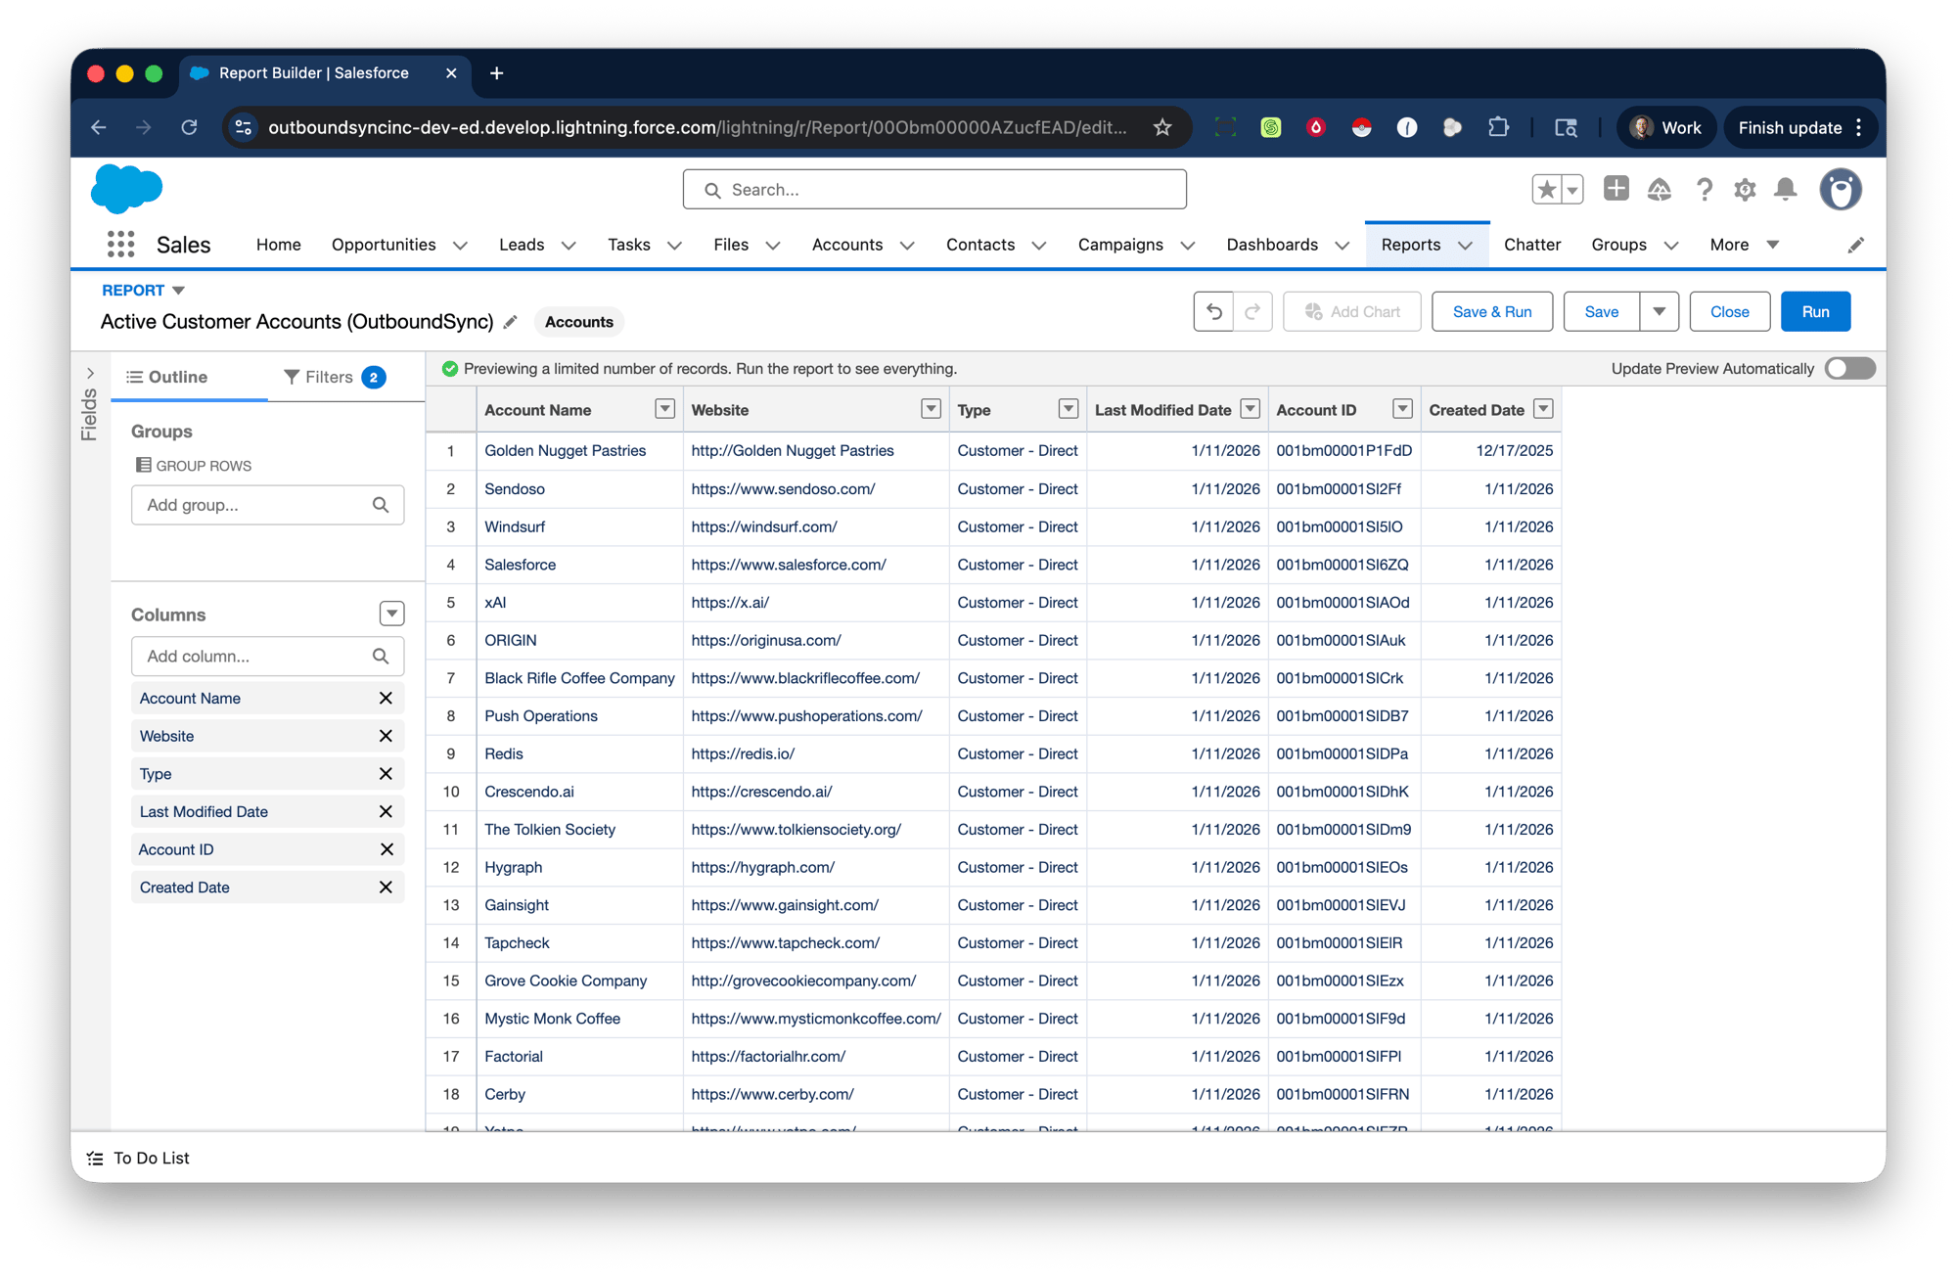The width and height of the screenshot is (1957, 1276).
Task: Open the Account Name column filter dropdown
Action: coord(664,409)
